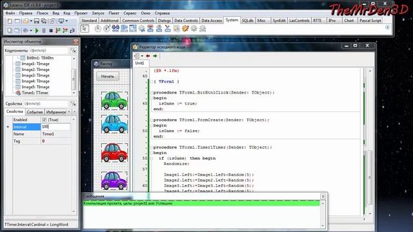Image resolution: width=413 pixels, height=232 pixels.
Task: Open the События tab in inspector
Action: pyautogui.click(x=34, y=112)
